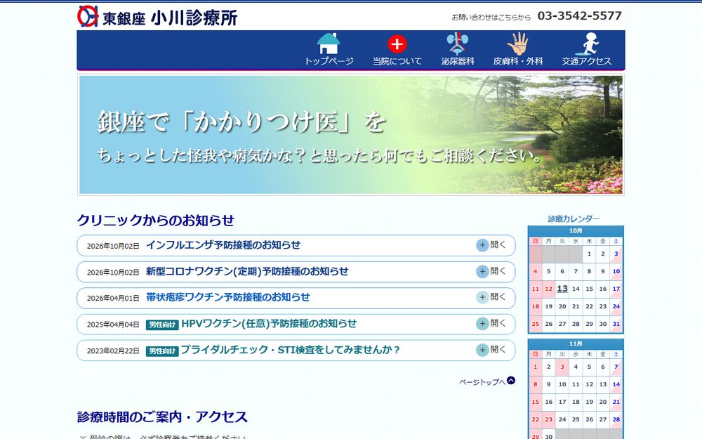Click the date 2026年04月01日
This screenshot has width=702, height=439.
(x=113, y=299)
